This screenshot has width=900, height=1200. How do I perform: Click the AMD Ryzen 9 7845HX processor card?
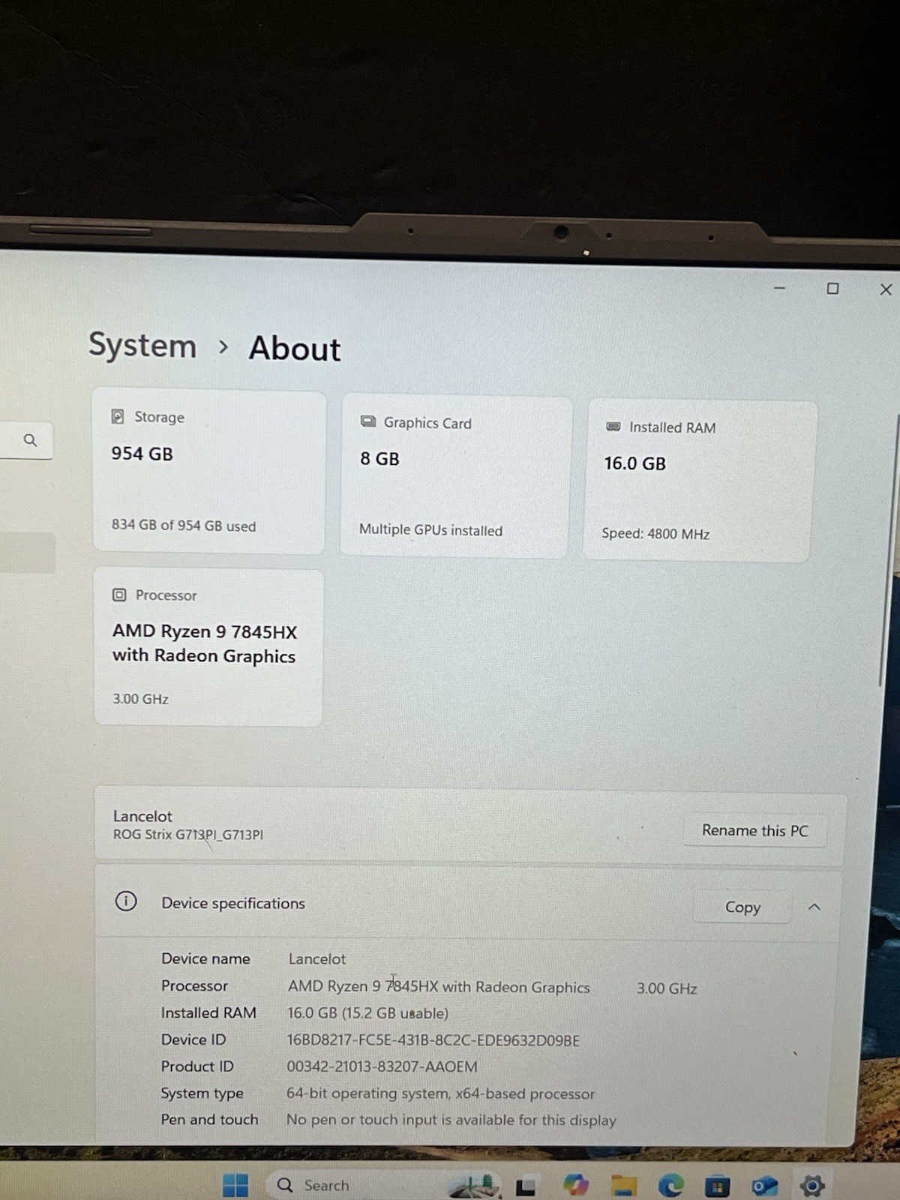click(x=208, y=647)
